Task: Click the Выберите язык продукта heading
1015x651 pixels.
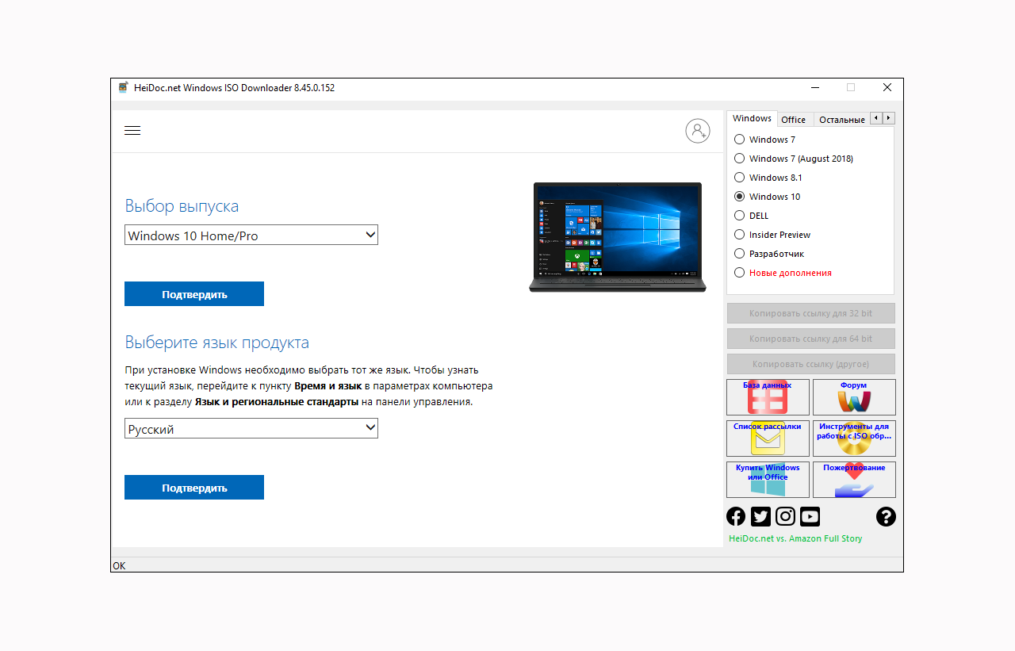Action: (216, 343)
